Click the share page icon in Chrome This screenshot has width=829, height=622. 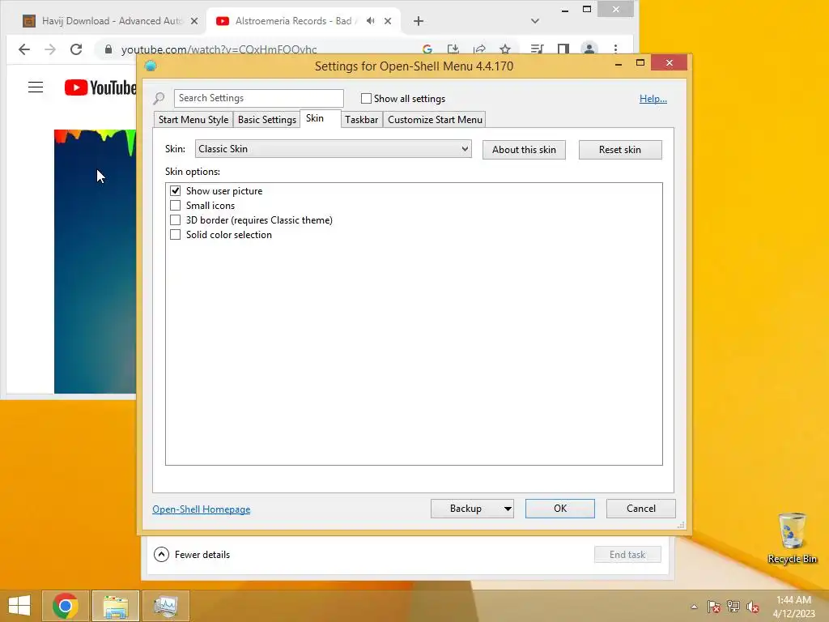(x=479, y=49)
